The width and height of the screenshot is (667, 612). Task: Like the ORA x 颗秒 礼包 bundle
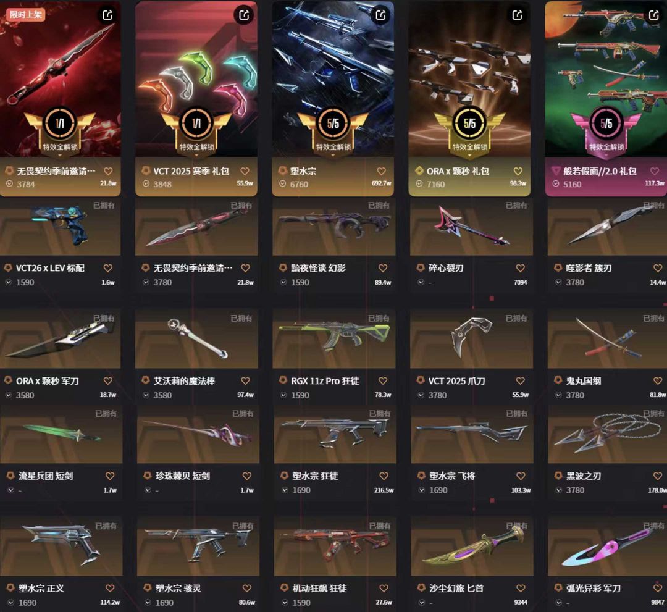pos(518,171)
